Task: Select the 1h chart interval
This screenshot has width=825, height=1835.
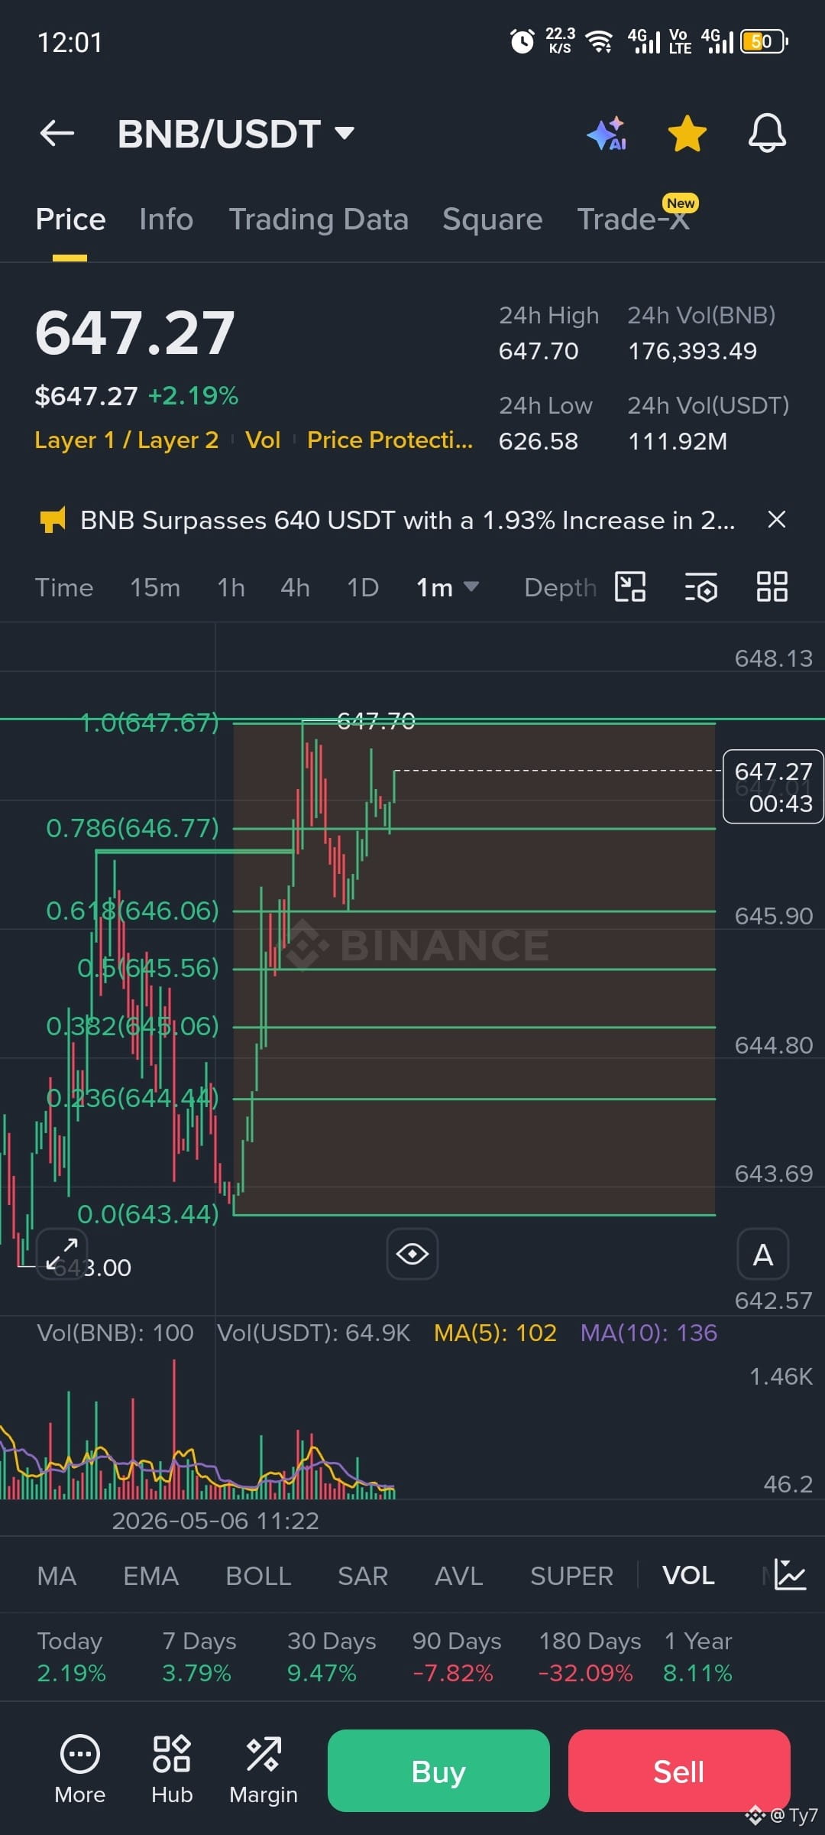Action: (x=231, y=587)
